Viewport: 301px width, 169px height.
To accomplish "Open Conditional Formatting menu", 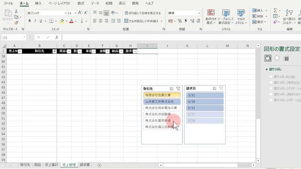I will (211, 17).
